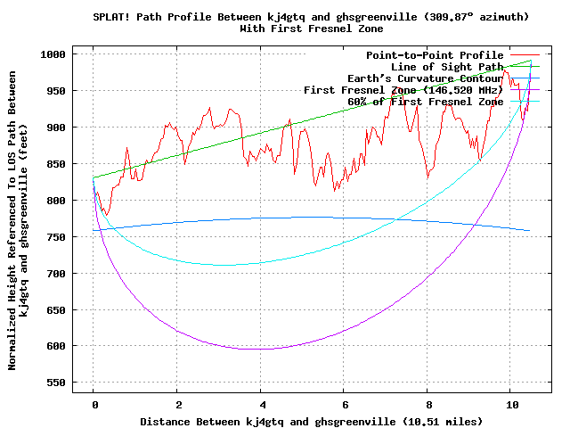570x428 pixels.
Task: Click the red Point-to-Point Profile legend line sample
Action: coord(525,55)
